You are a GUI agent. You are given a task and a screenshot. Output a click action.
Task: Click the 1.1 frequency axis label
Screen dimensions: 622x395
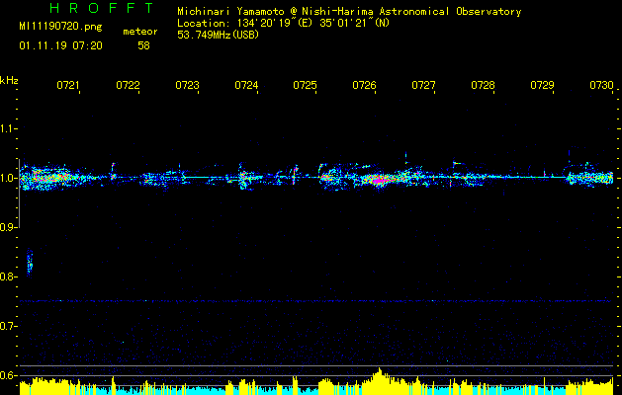click(8, 128)
